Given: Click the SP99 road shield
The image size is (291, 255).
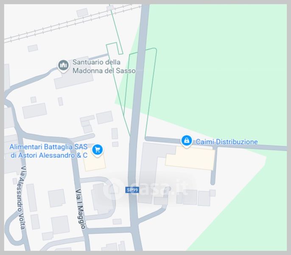Looking at the screenshot, I should tap(132, 190).
